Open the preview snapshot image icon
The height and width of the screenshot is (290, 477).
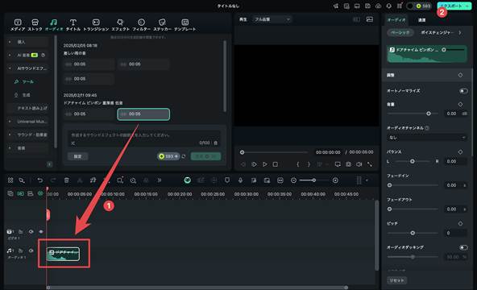(370, 19)
